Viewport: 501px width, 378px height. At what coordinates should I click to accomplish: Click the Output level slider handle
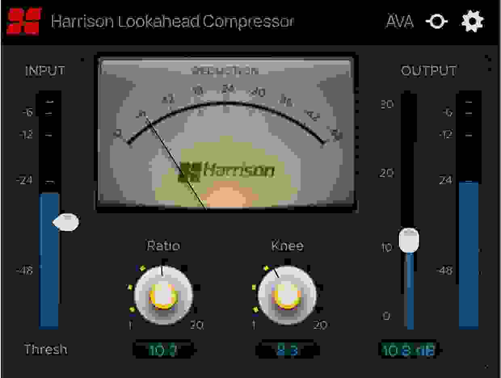tap(409, 238)
